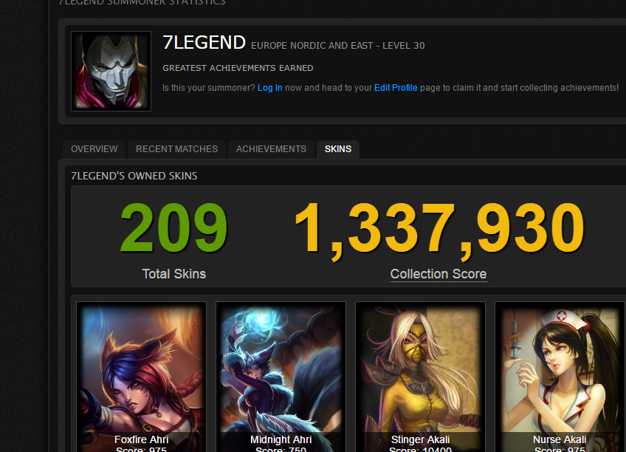Click the Foxfire Ahri name caption

[141, 439]
